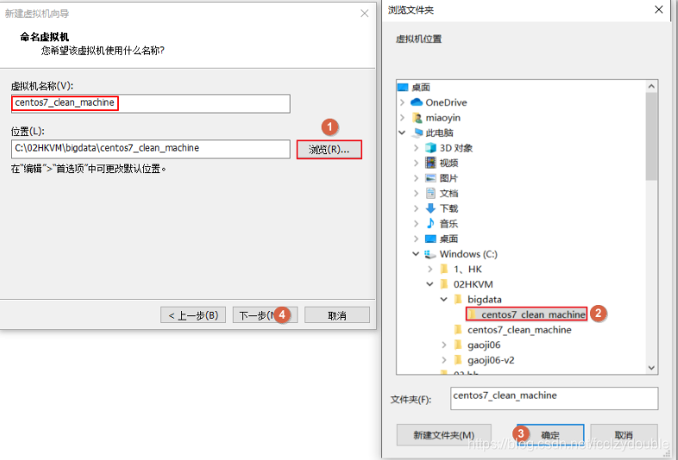Click the bigdata folder icon
The image size is (678, 460).
(x=458, y=299)
